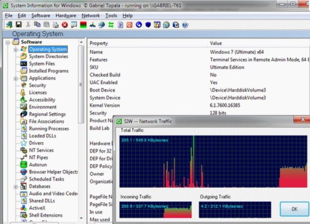Select Browser Helper Objects in tree
This screenshot has width=310, height=224.
pyautogui.click(x=53, y=172)
